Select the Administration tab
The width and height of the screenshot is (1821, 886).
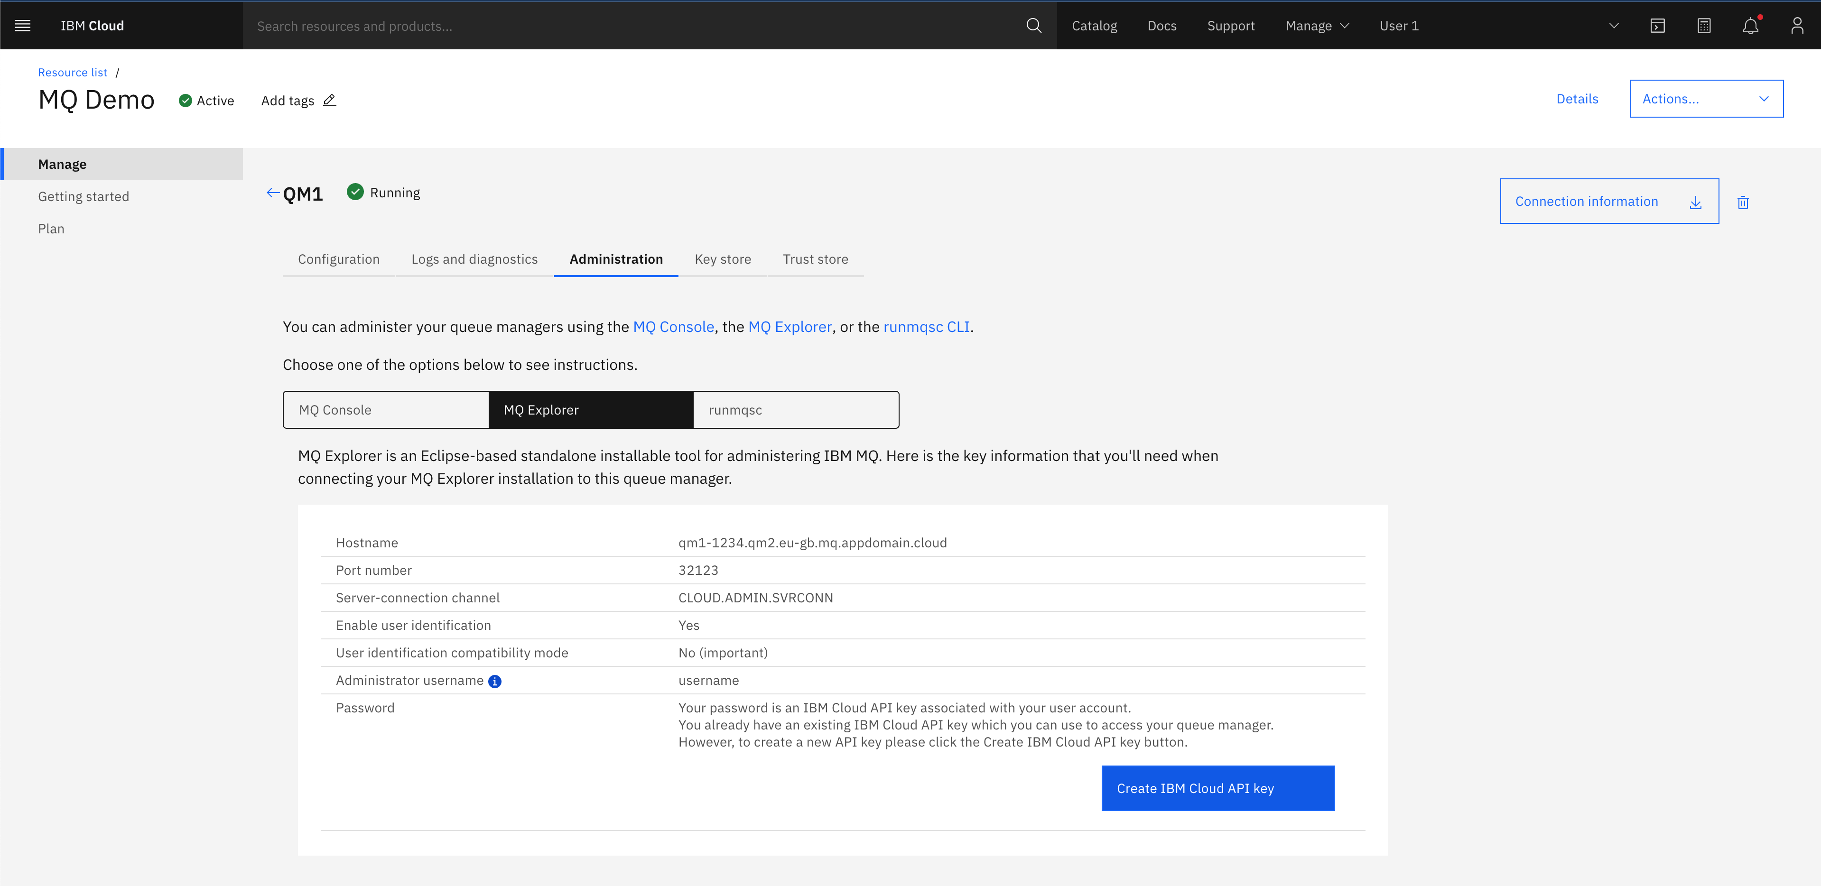coord(616,259)
